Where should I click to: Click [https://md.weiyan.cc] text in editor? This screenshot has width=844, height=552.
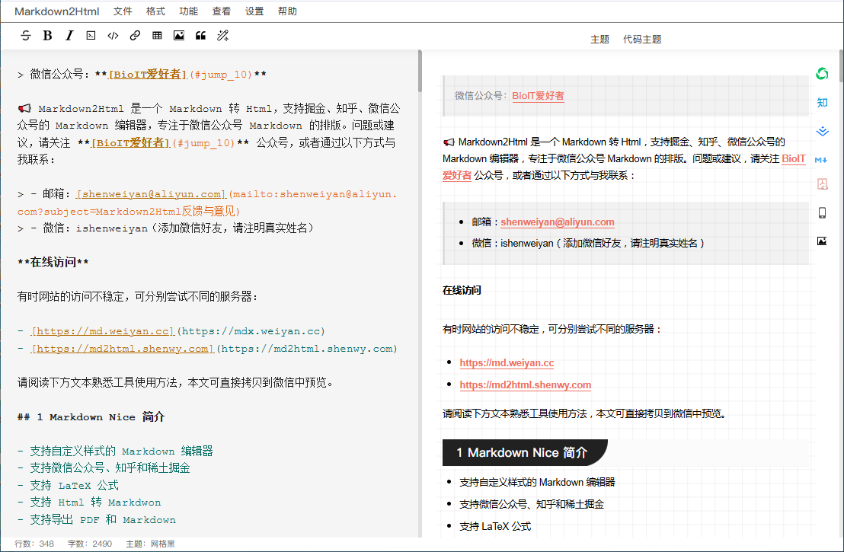(103, 331)
